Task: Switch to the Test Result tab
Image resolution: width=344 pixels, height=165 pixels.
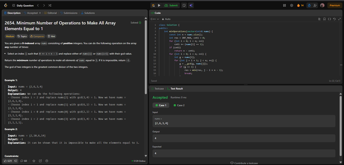Action: [x=175, y=89]
